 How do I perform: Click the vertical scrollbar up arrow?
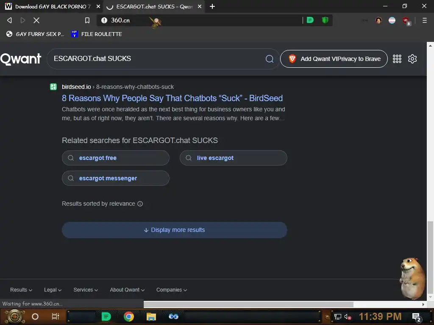click(430, 46)
